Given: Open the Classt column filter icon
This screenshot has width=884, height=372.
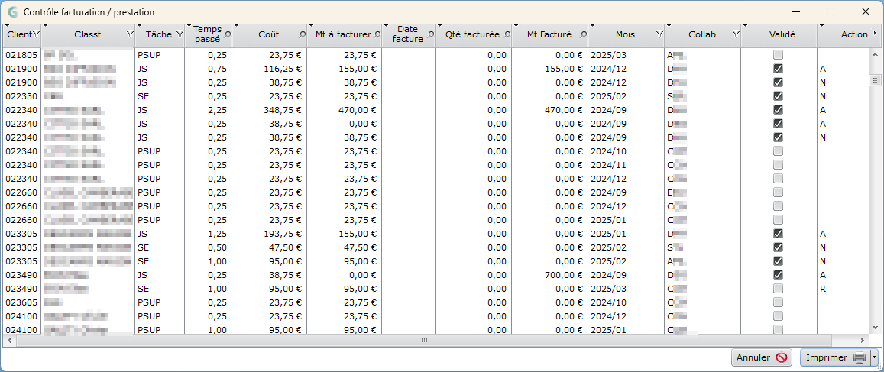Looking at the screenshot, I should tap(130, 34).
